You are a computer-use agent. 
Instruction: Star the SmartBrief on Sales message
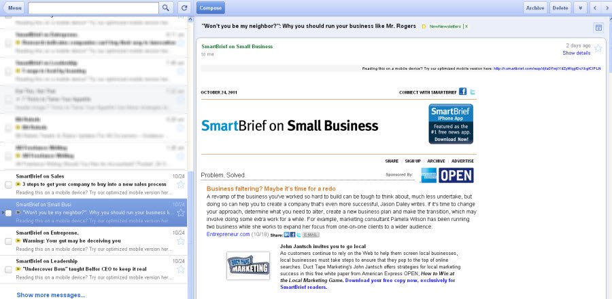click(x=181, y=184)
